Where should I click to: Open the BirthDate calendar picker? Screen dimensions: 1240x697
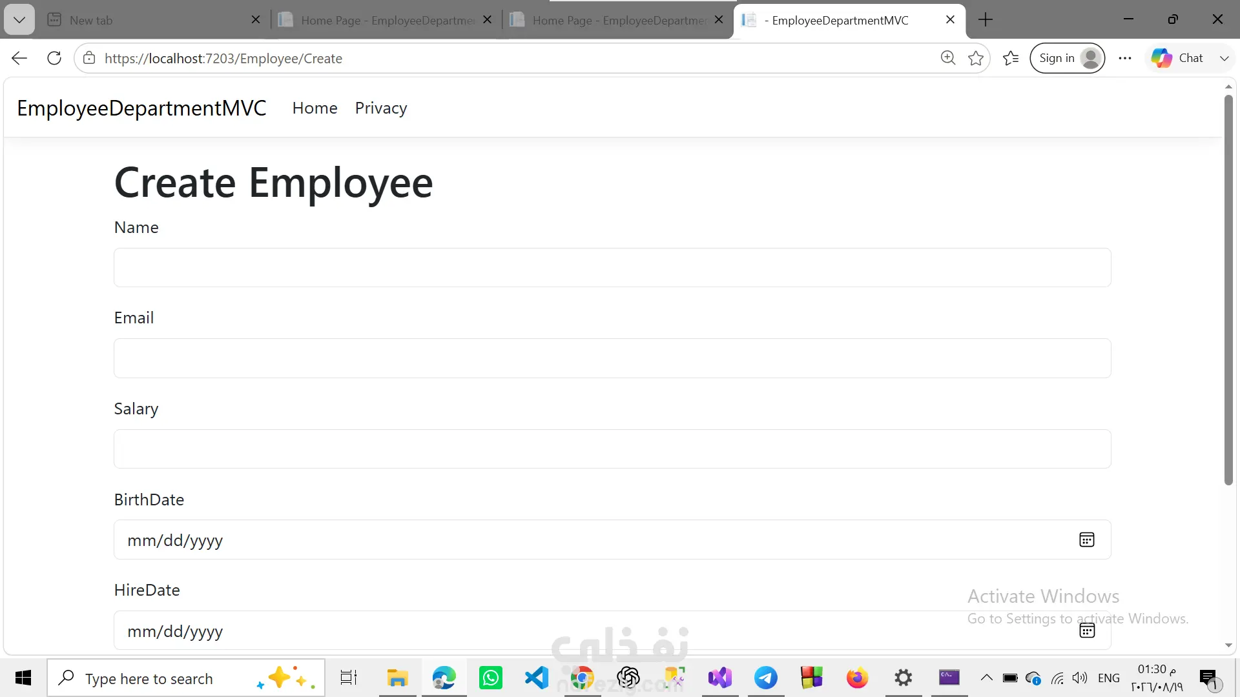click(1087, 540)
